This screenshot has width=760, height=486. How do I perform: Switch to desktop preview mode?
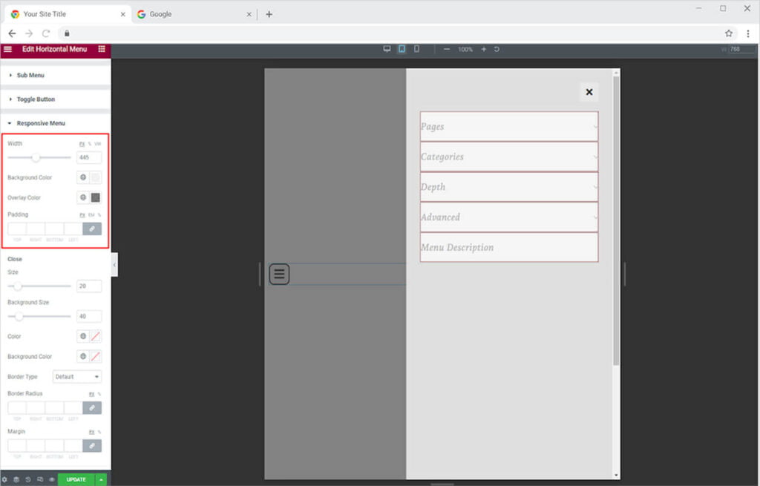(387, 49)
